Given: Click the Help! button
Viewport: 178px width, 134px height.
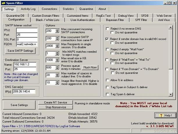Looking at the screenshot, I should point(165,115).
